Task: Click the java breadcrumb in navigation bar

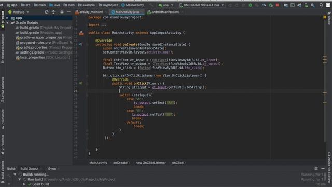Action: (54, 5)
